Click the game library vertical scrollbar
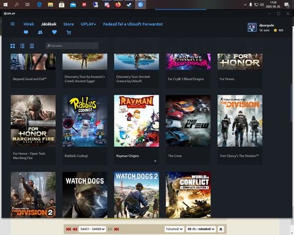This screenshot has height=235, width=294. 292,103
